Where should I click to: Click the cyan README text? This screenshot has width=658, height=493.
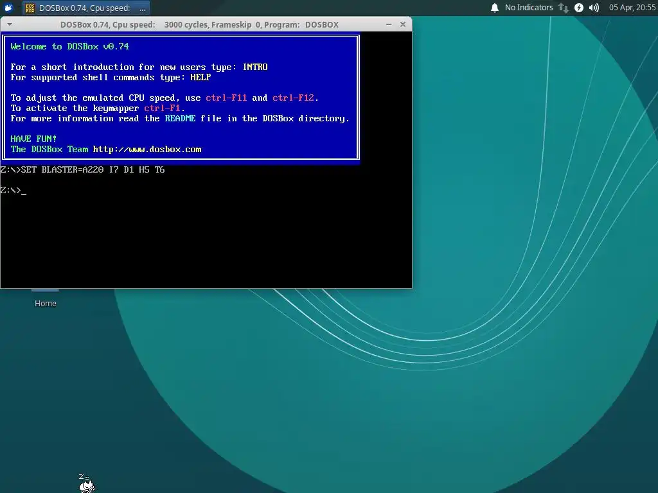coord(180,119)
